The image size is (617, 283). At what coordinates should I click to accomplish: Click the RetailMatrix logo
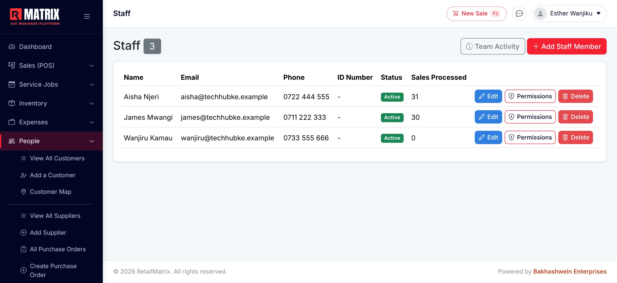(x=35, y=17)
